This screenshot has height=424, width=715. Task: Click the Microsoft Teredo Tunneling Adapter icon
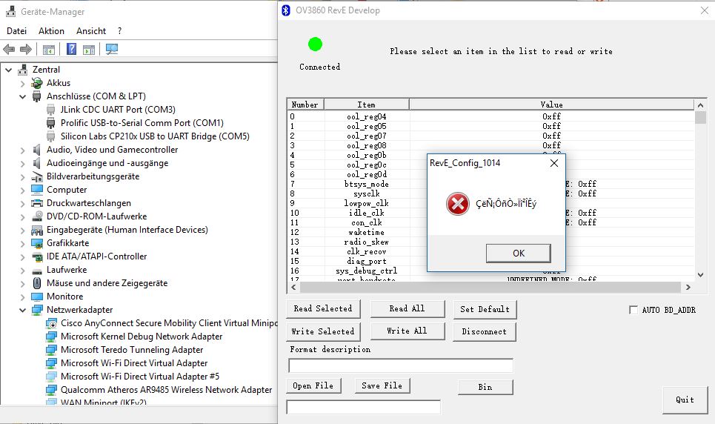pyautogui.click(x=51, y=350)
